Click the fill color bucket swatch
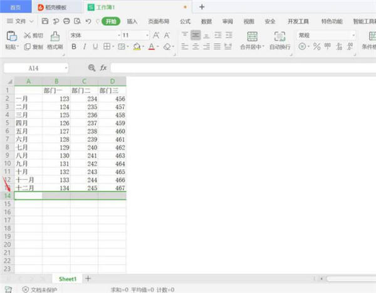 tap(137, 46)
